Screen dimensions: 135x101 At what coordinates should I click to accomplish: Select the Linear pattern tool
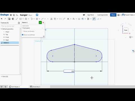(x=83, y=19)
